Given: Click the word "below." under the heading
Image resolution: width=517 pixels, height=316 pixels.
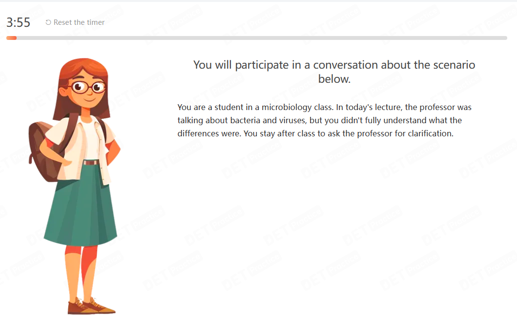Looking at the screenshot, I should (x=334, y=79).
